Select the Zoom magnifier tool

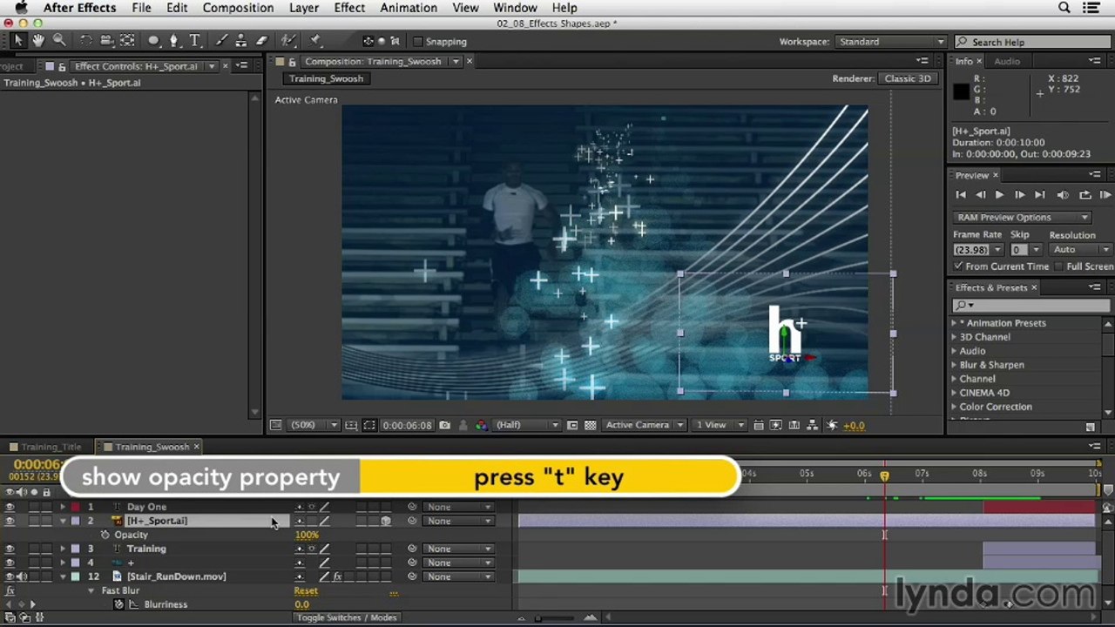[x=59, y=41]
